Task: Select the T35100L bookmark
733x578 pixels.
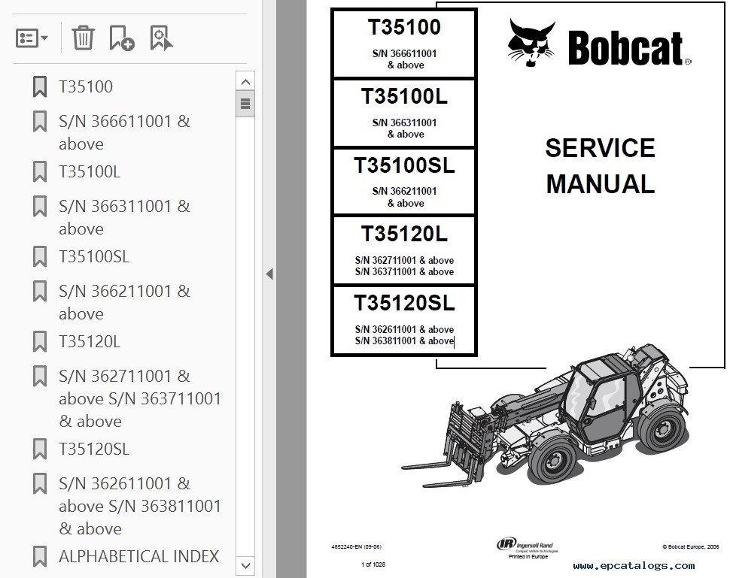Action: pos(90,171)
